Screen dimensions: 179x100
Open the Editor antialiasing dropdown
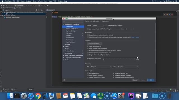coord(128,67)
